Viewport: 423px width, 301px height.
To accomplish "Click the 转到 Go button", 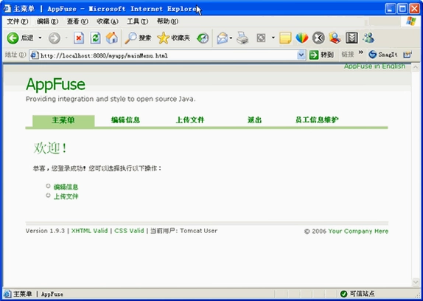I will (321, 55).
